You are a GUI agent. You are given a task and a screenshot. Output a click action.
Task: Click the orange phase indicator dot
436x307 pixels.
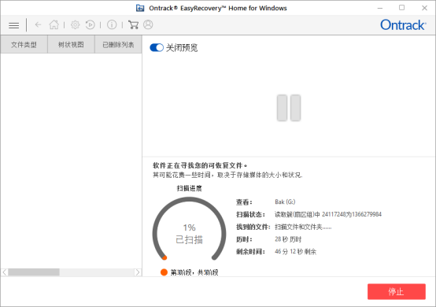pyautogui.click(x=164, y=272)
